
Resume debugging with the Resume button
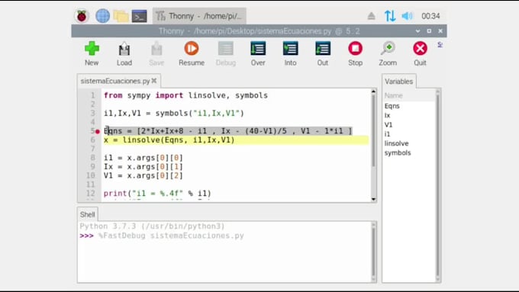[x=192, y=49]
